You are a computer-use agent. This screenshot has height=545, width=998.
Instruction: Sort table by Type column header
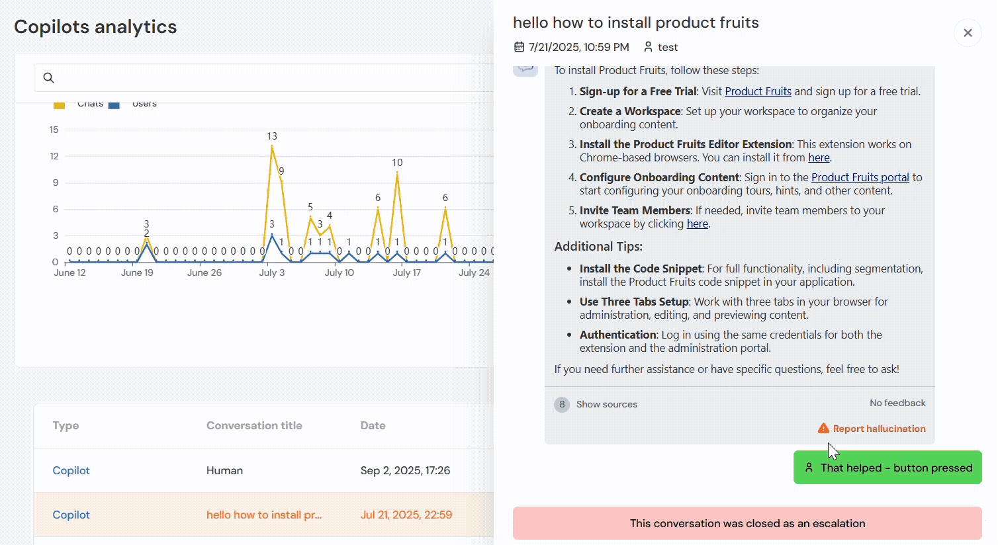point(66,425)
